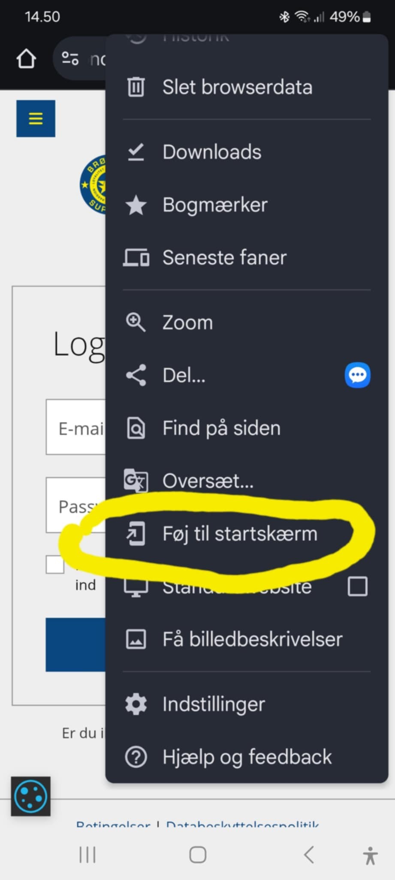This screenshot has width=395, height=880.
Task: Click the E-mail input field
Action: point(76,427)
